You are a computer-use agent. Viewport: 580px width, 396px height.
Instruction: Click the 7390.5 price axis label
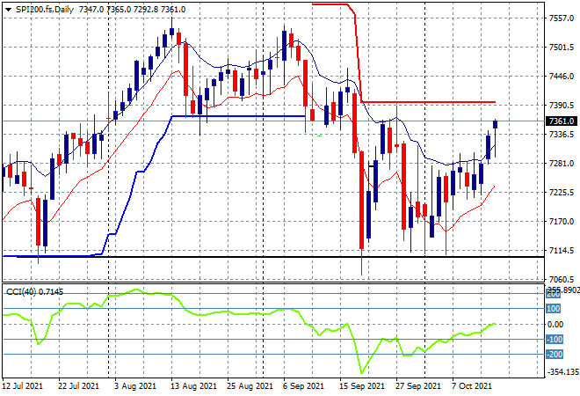coord(562,106)
